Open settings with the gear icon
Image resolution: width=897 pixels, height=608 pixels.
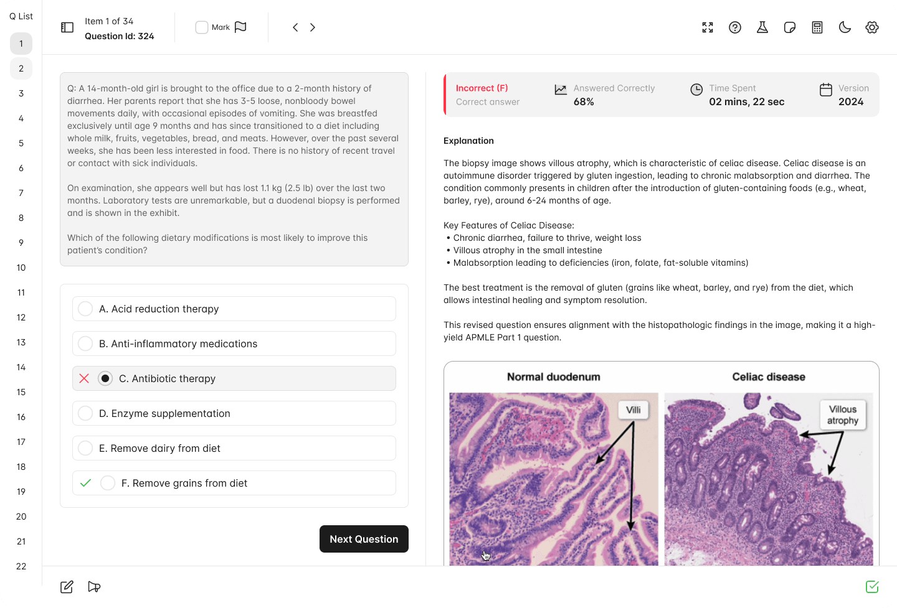click(871, 27)
